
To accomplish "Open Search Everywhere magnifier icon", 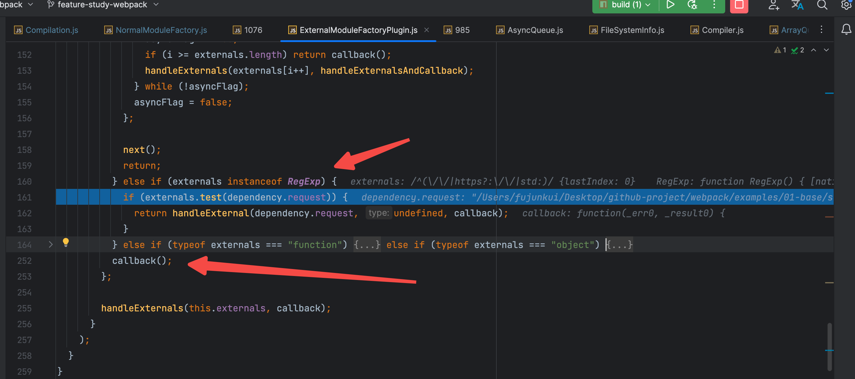I will coord(822,5).
